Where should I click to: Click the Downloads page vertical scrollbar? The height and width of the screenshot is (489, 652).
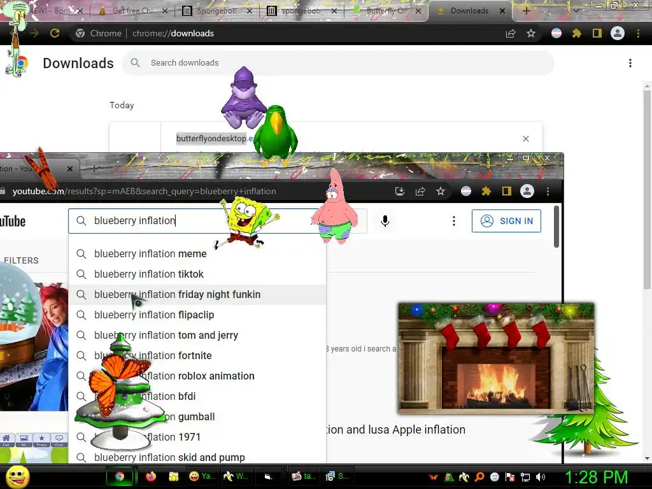648,189
